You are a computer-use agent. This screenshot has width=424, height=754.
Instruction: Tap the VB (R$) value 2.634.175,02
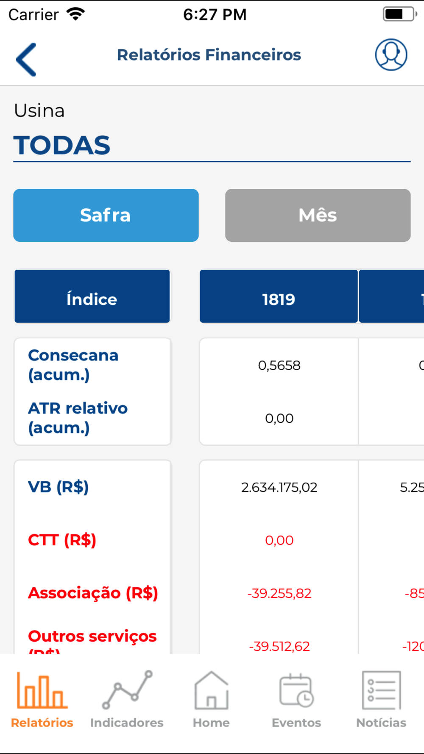[x=279, y=487]
